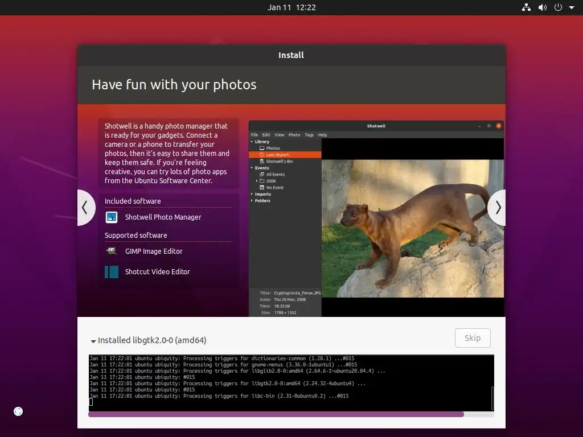The height and width of the screenshot is (437, 583).
Task: Click the date Thu 20 Mar, 2008
Action: pyautogui.click(x=290, y=299)
